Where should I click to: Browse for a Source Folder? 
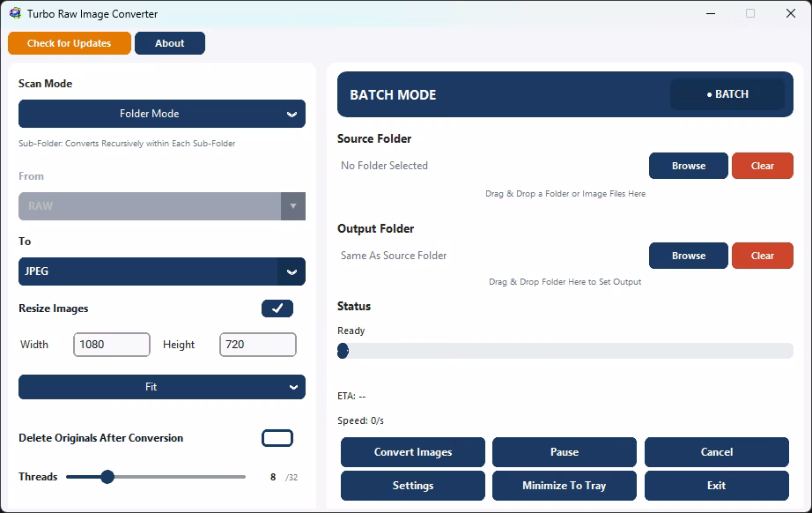[688, 166]
